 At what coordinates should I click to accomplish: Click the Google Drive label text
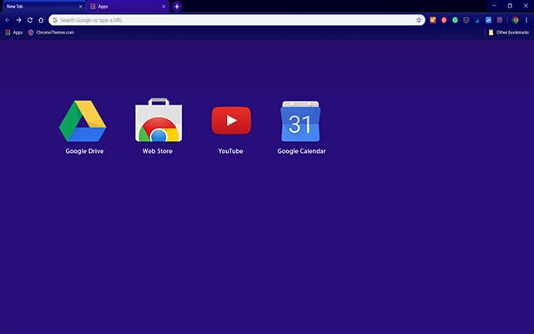point(84,151)
